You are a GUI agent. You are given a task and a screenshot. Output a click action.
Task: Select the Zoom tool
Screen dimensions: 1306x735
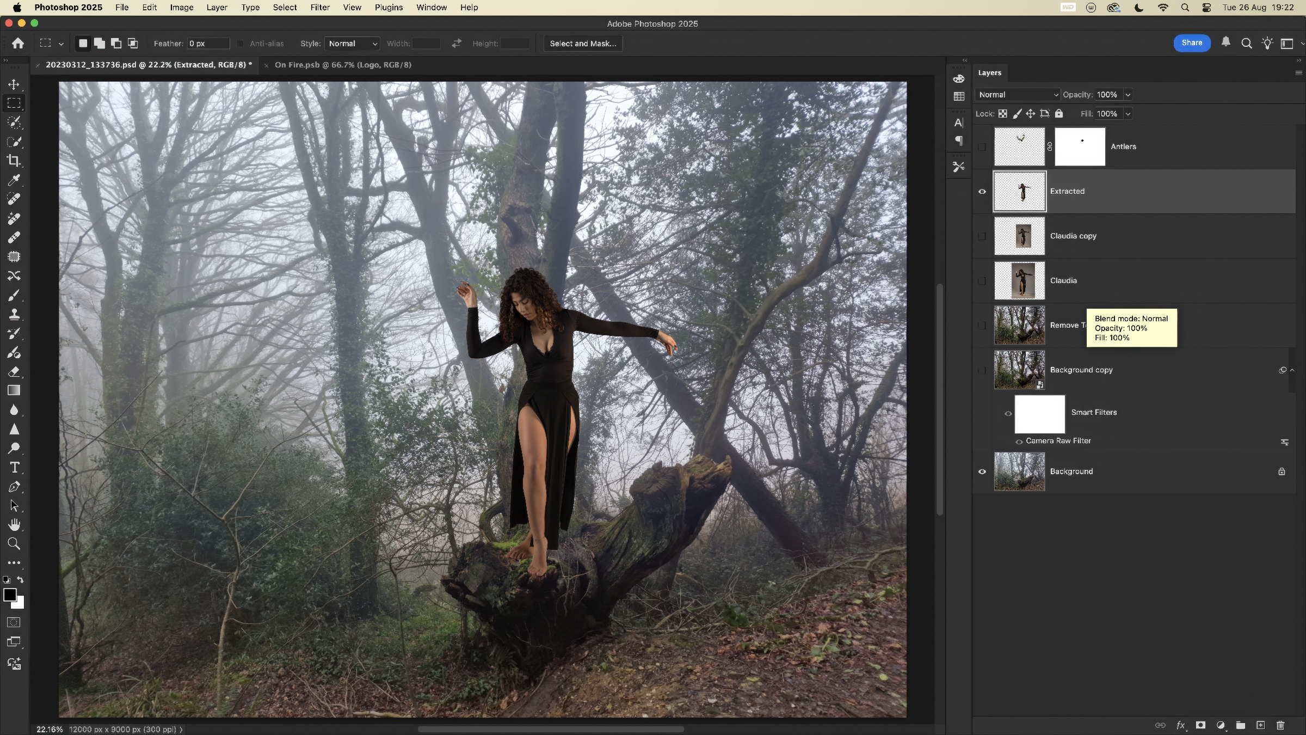tap(14, 544)
